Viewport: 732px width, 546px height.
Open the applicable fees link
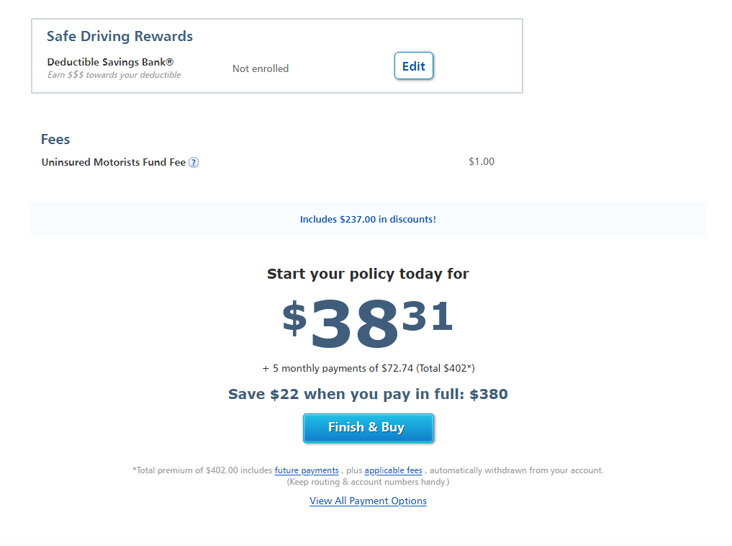click(x=393, y=470)
